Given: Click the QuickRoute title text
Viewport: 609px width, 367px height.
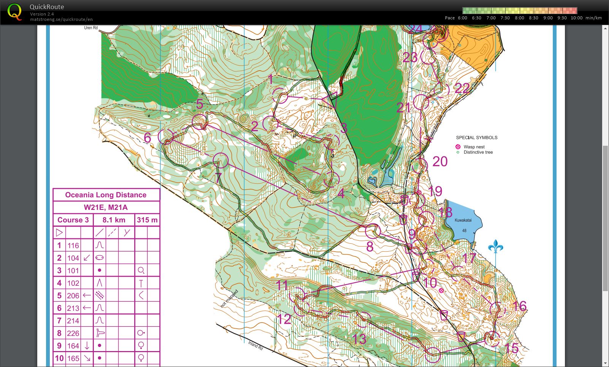Looking at the screenshot, I should point(47,7).
